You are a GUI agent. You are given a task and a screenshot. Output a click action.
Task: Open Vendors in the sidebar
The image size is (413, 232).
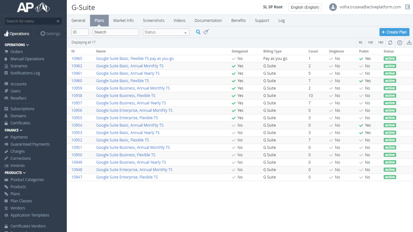[x=18, y=208]
